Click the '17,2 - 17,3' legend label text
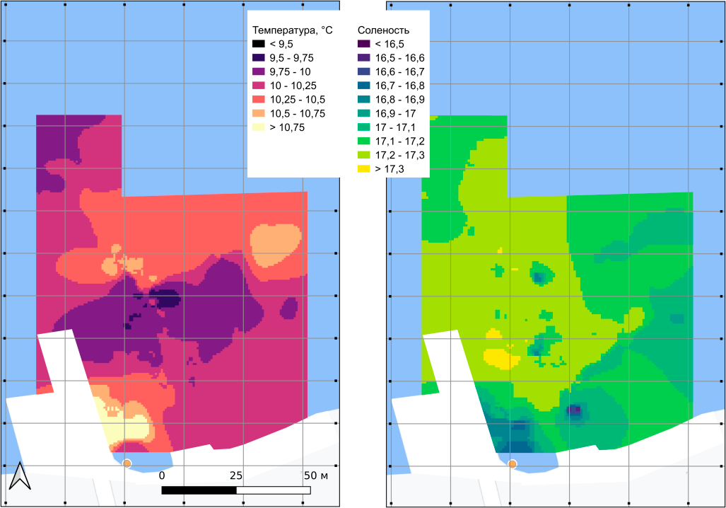726x508 pixels. (399, 154)
